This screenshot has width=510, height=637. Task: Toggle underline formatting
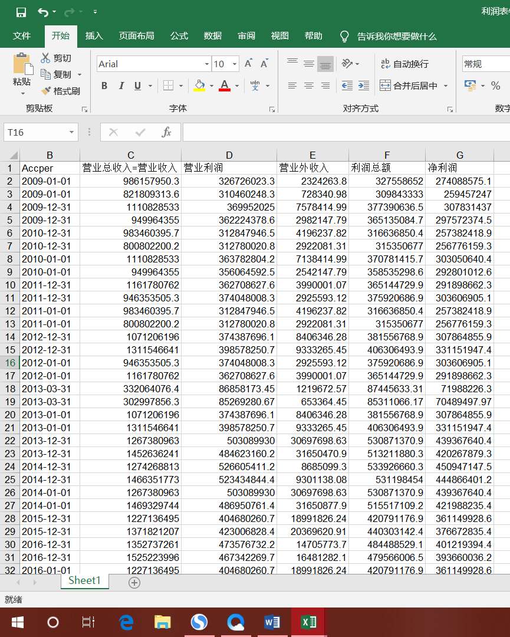click(137, 86)
